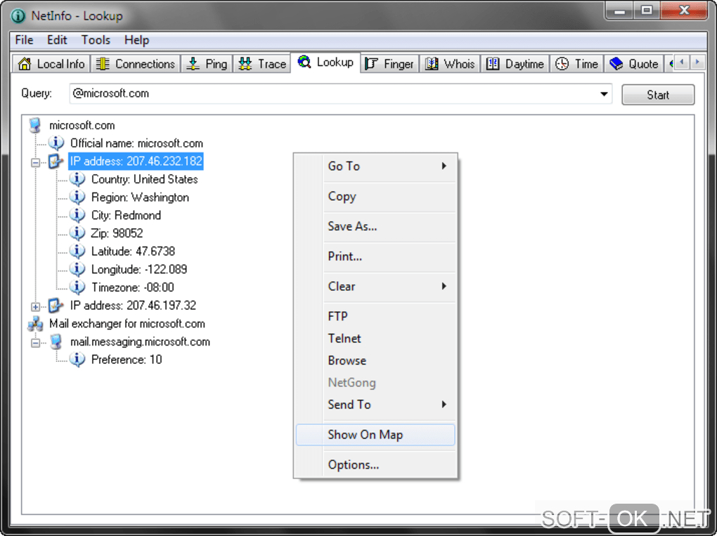Select 'Latitude: 47.6738' text row
Screen dimensions: 717x536
(x=133, y=251)
